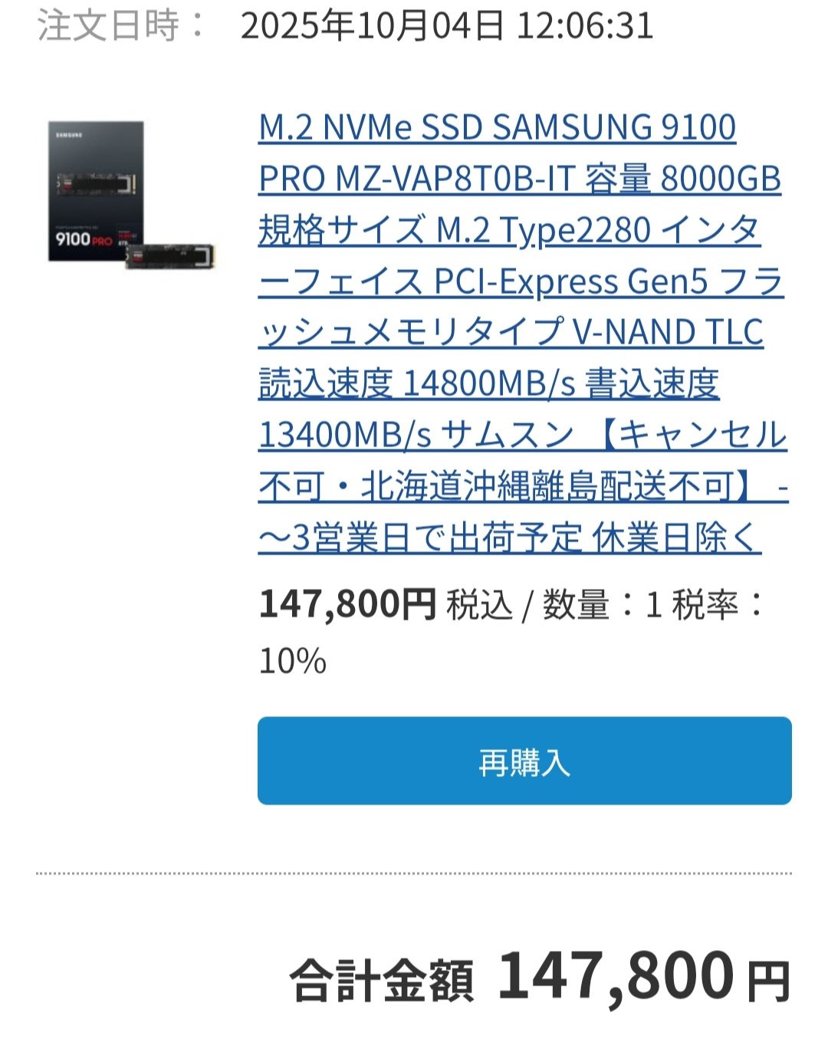Image resolution: width=828 pixels, height=1039 pixels.
Task: Click the 数量：1 quantity text
Action: [x=603, y=605]
